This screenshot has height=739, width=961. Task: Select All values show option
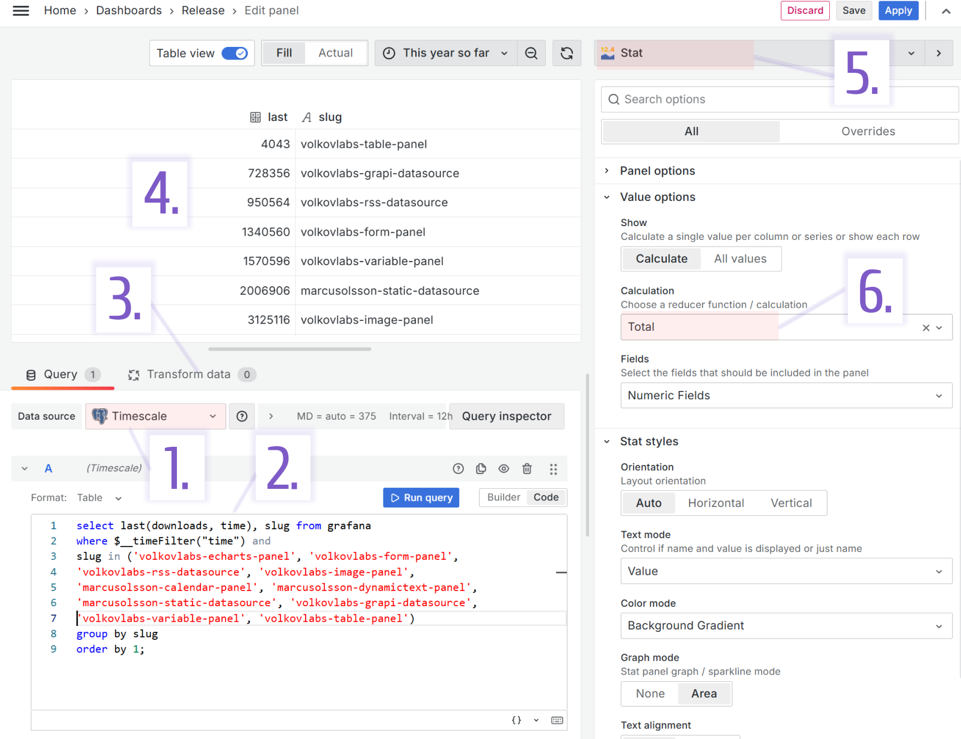click(740, 259)
